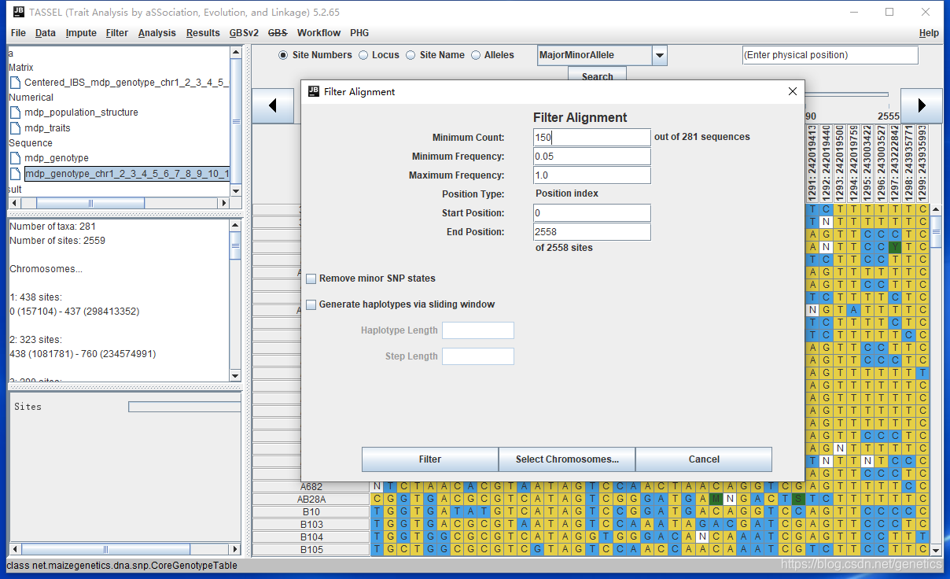Click the info panel scroll-up arrow
Image resolution: width=950 pixels, height=579 pixels.
pos(236,226)
